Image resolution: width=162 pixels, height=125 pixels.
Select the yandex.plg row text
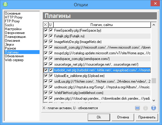point(102,98)
